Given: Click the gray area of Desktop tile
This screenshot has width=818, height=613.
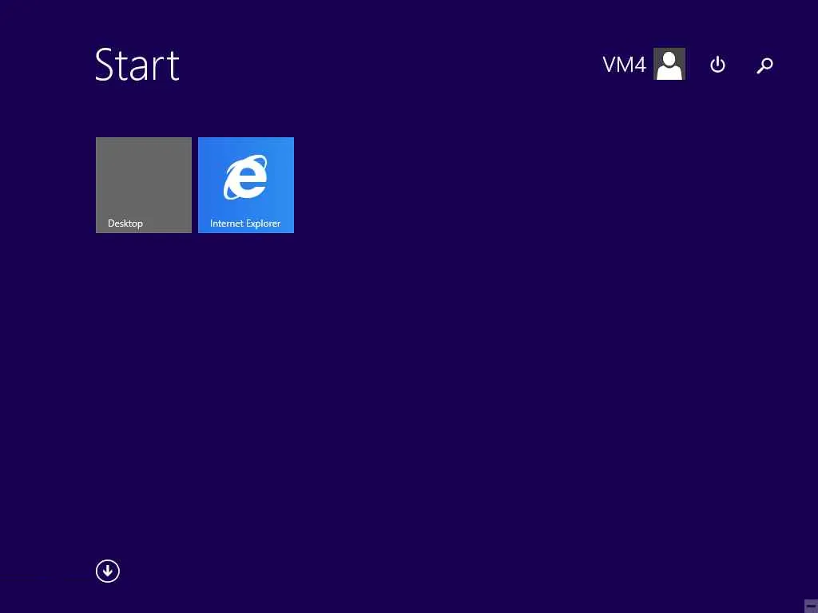Looking at the screenshot, I should [x=144, y=177].
